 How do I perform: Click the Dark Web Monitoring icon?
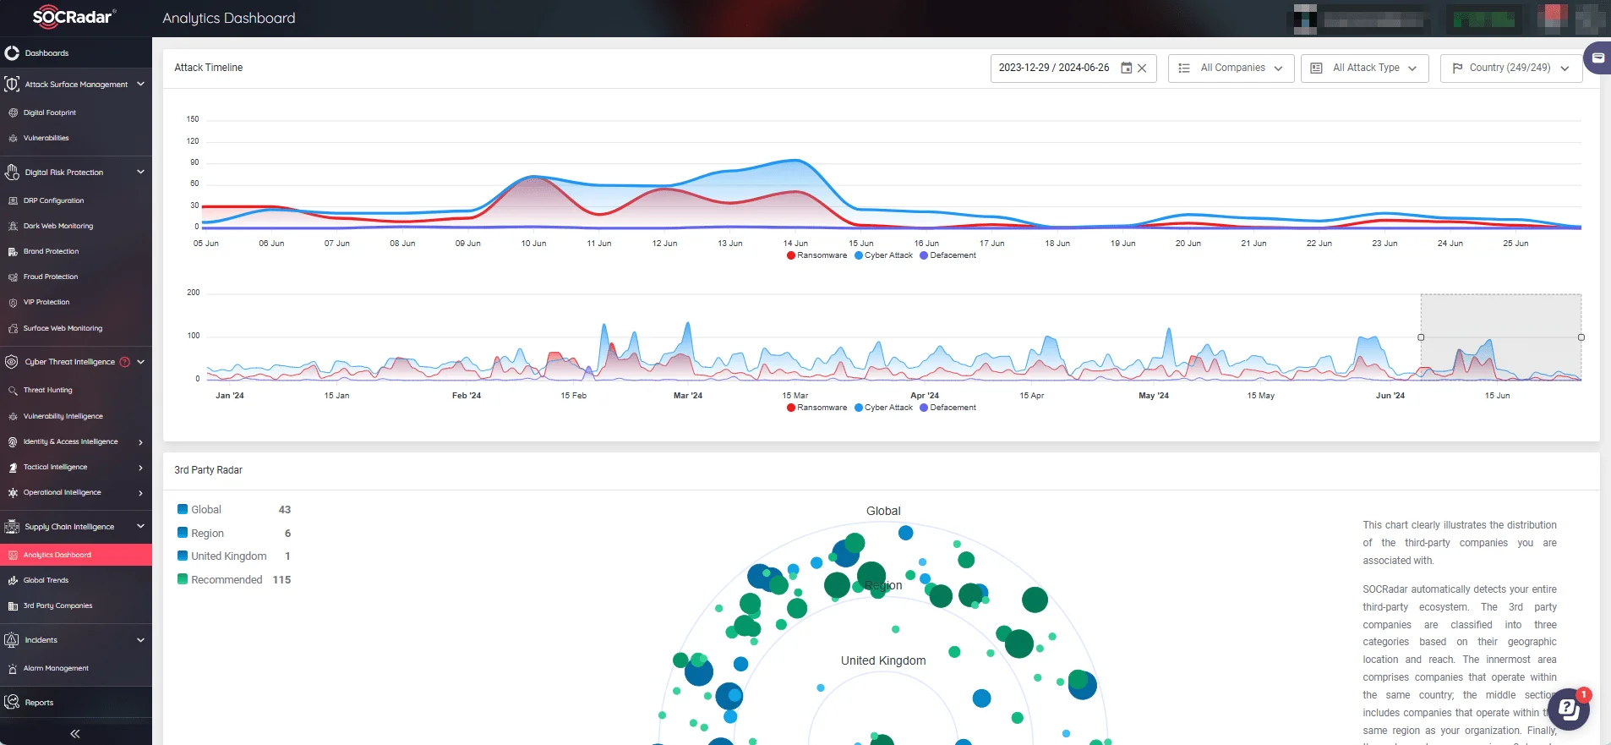(x=13, y=227)
